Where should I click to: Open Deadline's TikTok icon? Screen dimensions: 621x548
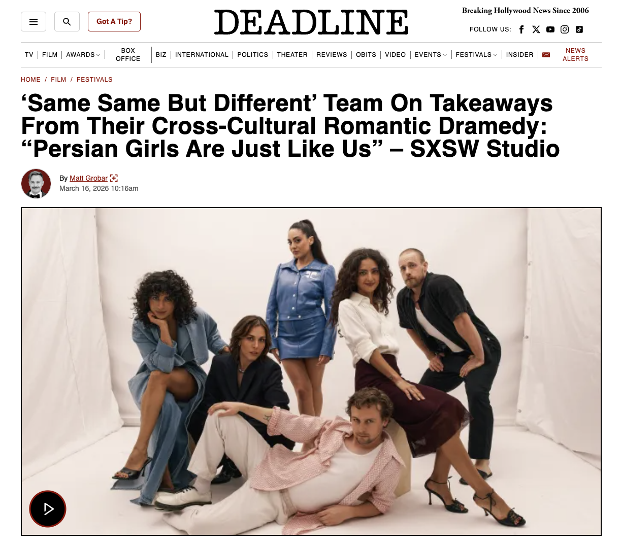pyautogui.click(x=579, y=29)
